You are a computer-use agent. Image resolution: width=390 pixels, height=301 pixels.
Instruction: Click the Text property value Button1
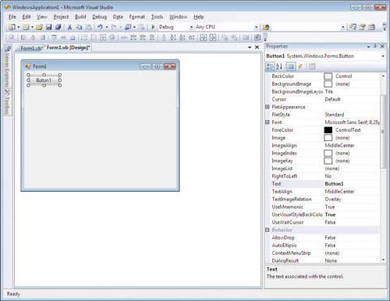coord(334,184)
